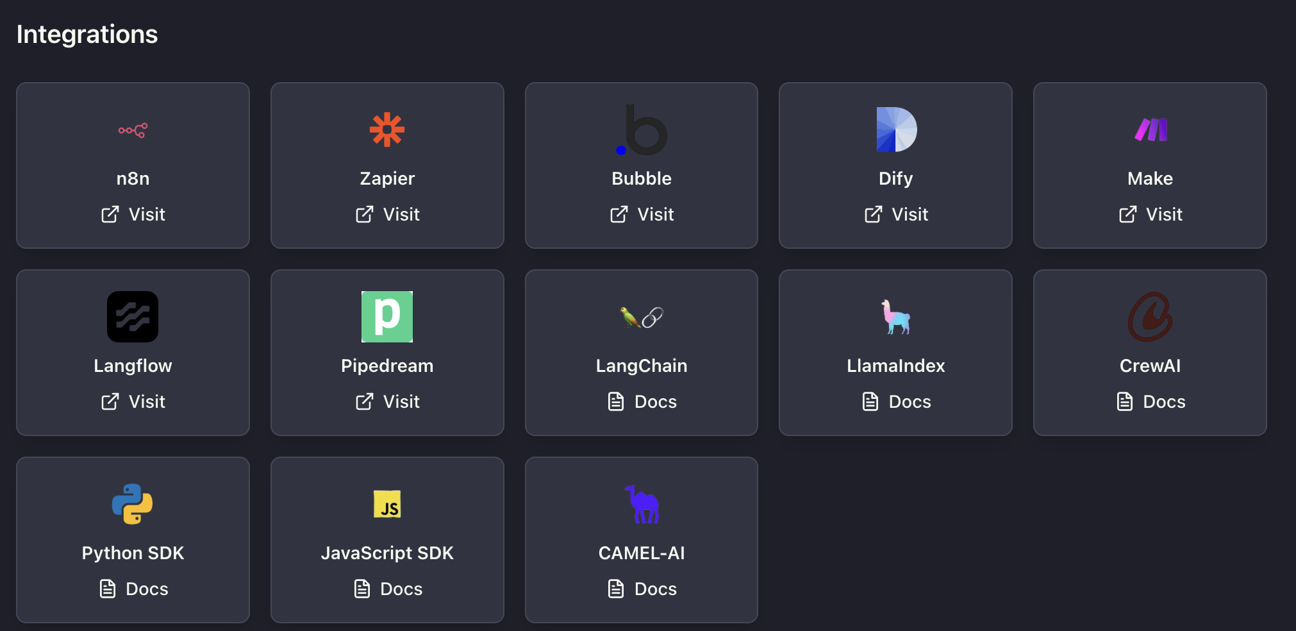Open the Bubble Visit link

(642, 214)
